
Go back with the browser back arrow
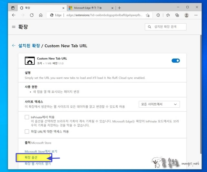tap(14, 15)
